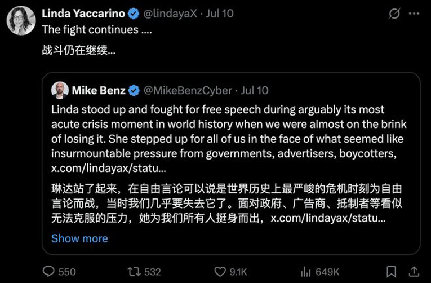Click the Jul 10 timestamp on main post
This screenshot has height=283, width=431.
219,14
